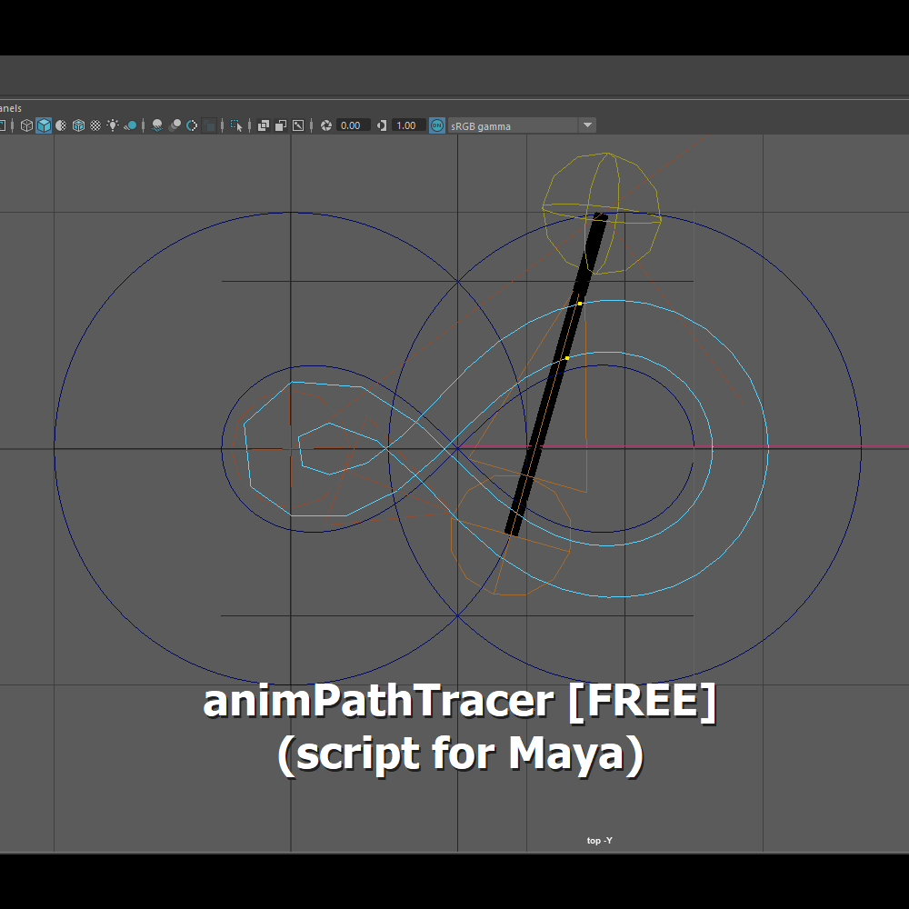Enable wireframe on shaded cube icon
Image resolution: width=909 pixels, height=909 pixels.
coord(78,125)
